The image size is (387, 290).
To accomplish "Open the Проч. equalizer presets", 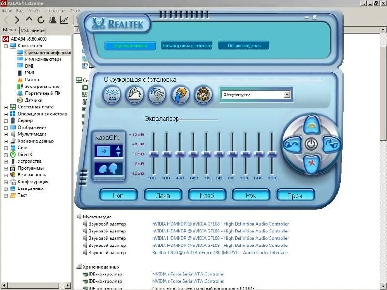I will [x=296, y=195].
